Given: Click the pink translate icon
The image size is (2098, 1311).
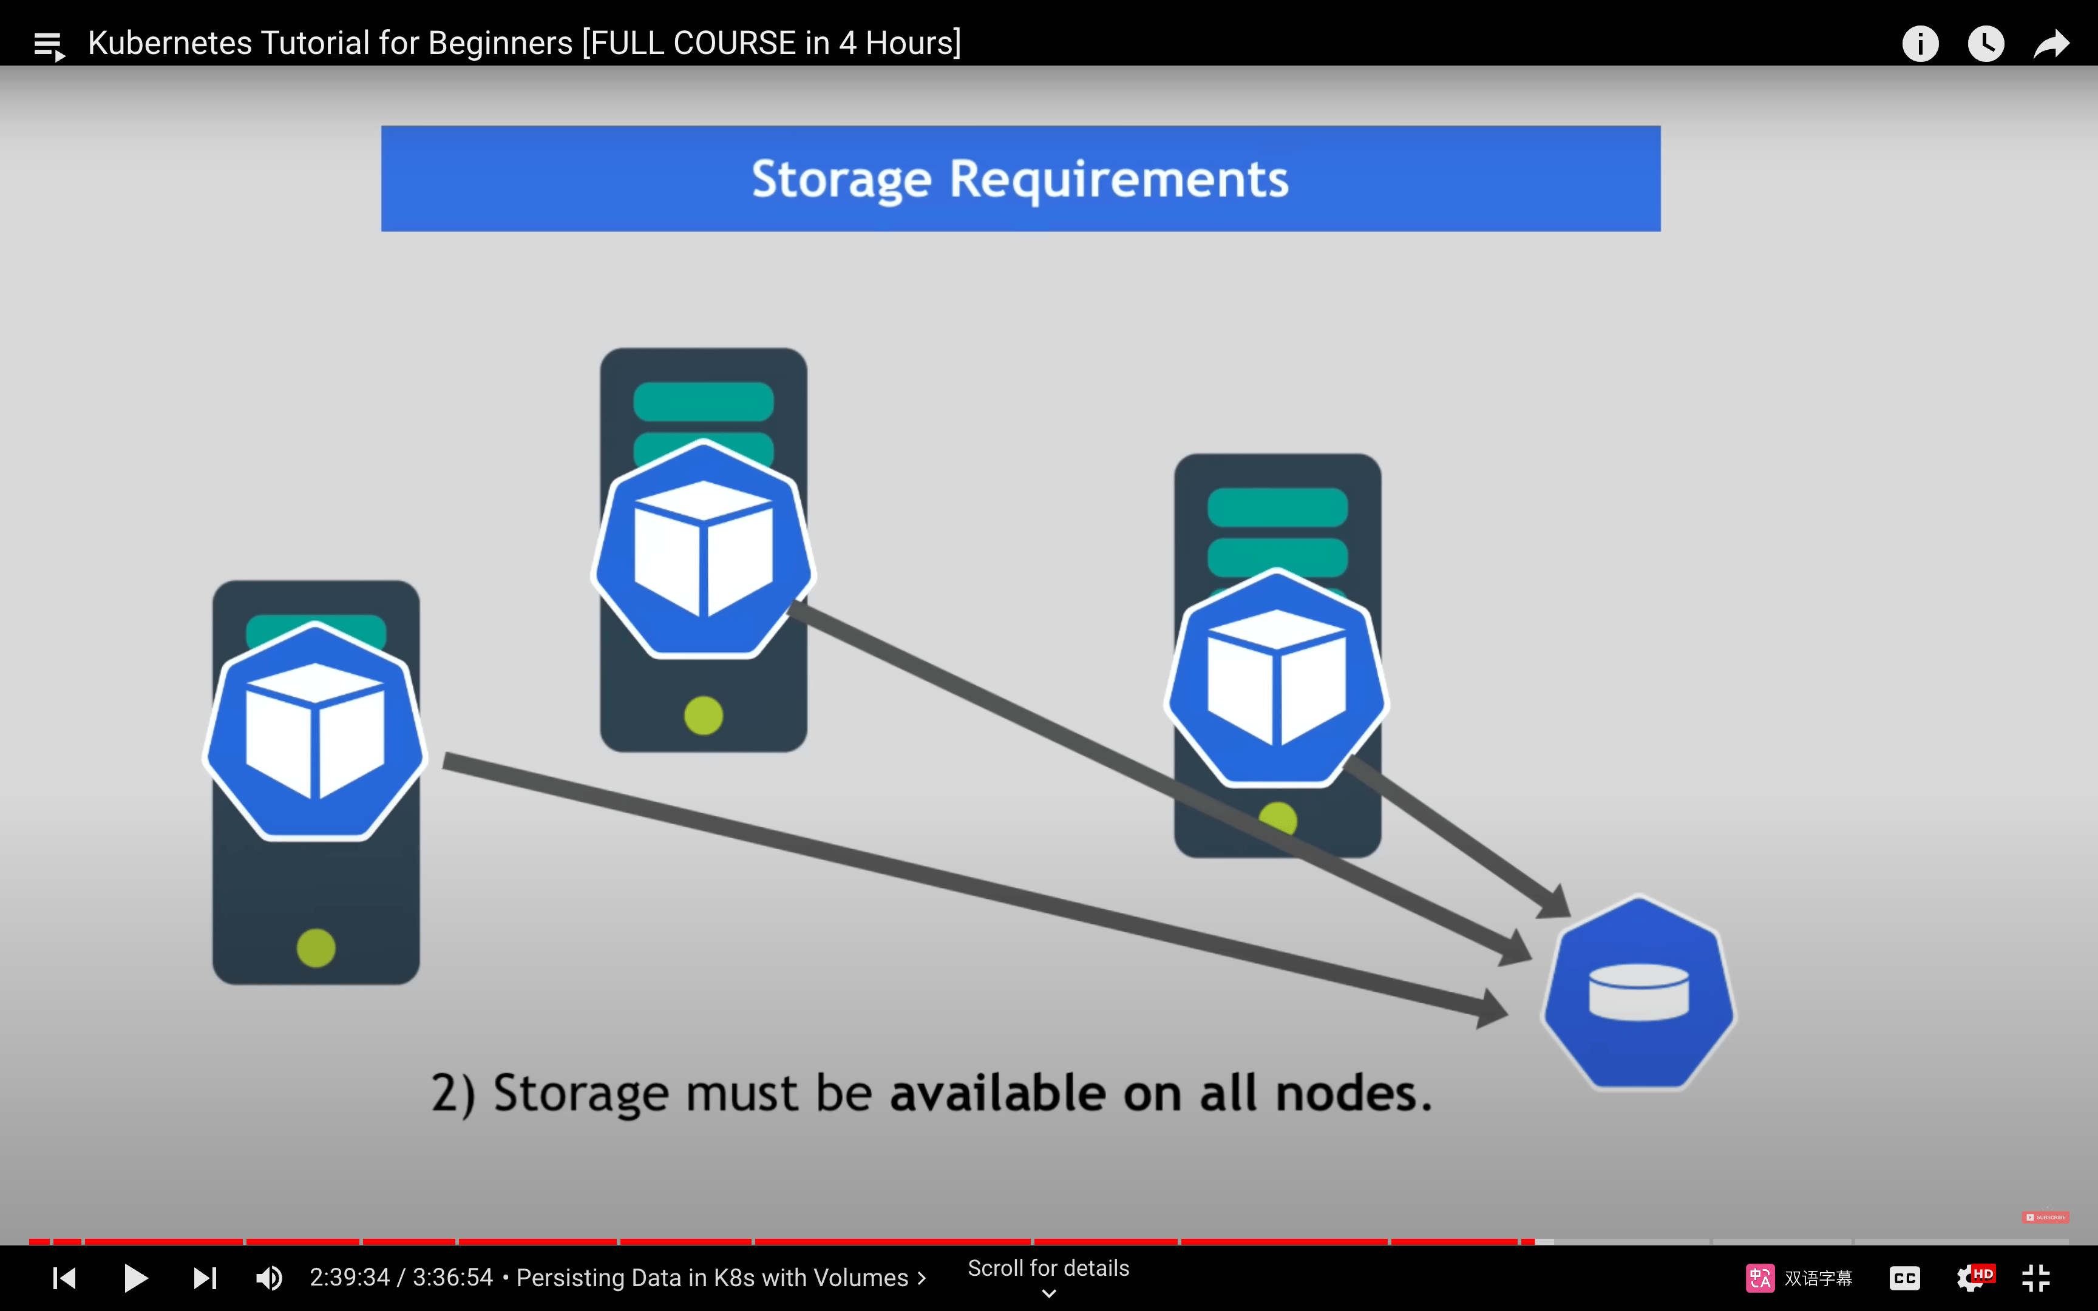Looking at the screenshot, I should (x=1760, y=1278).
